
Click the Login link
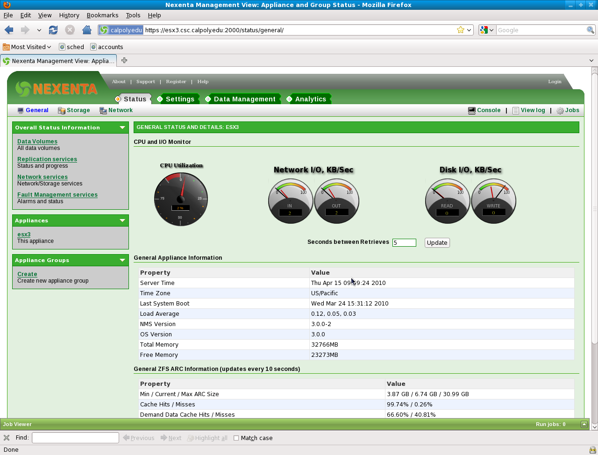coord(555,81)
